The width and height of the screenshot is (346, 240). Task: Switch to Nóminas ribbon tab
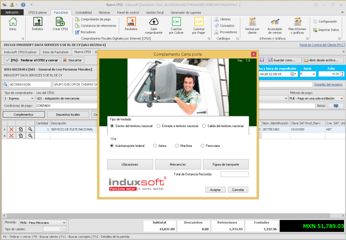104,13
